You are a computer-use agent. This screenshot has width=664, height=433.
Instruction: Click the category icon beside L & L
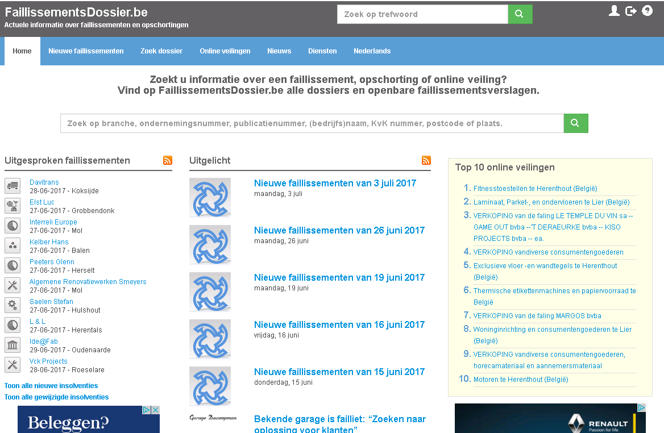point(13,325)
